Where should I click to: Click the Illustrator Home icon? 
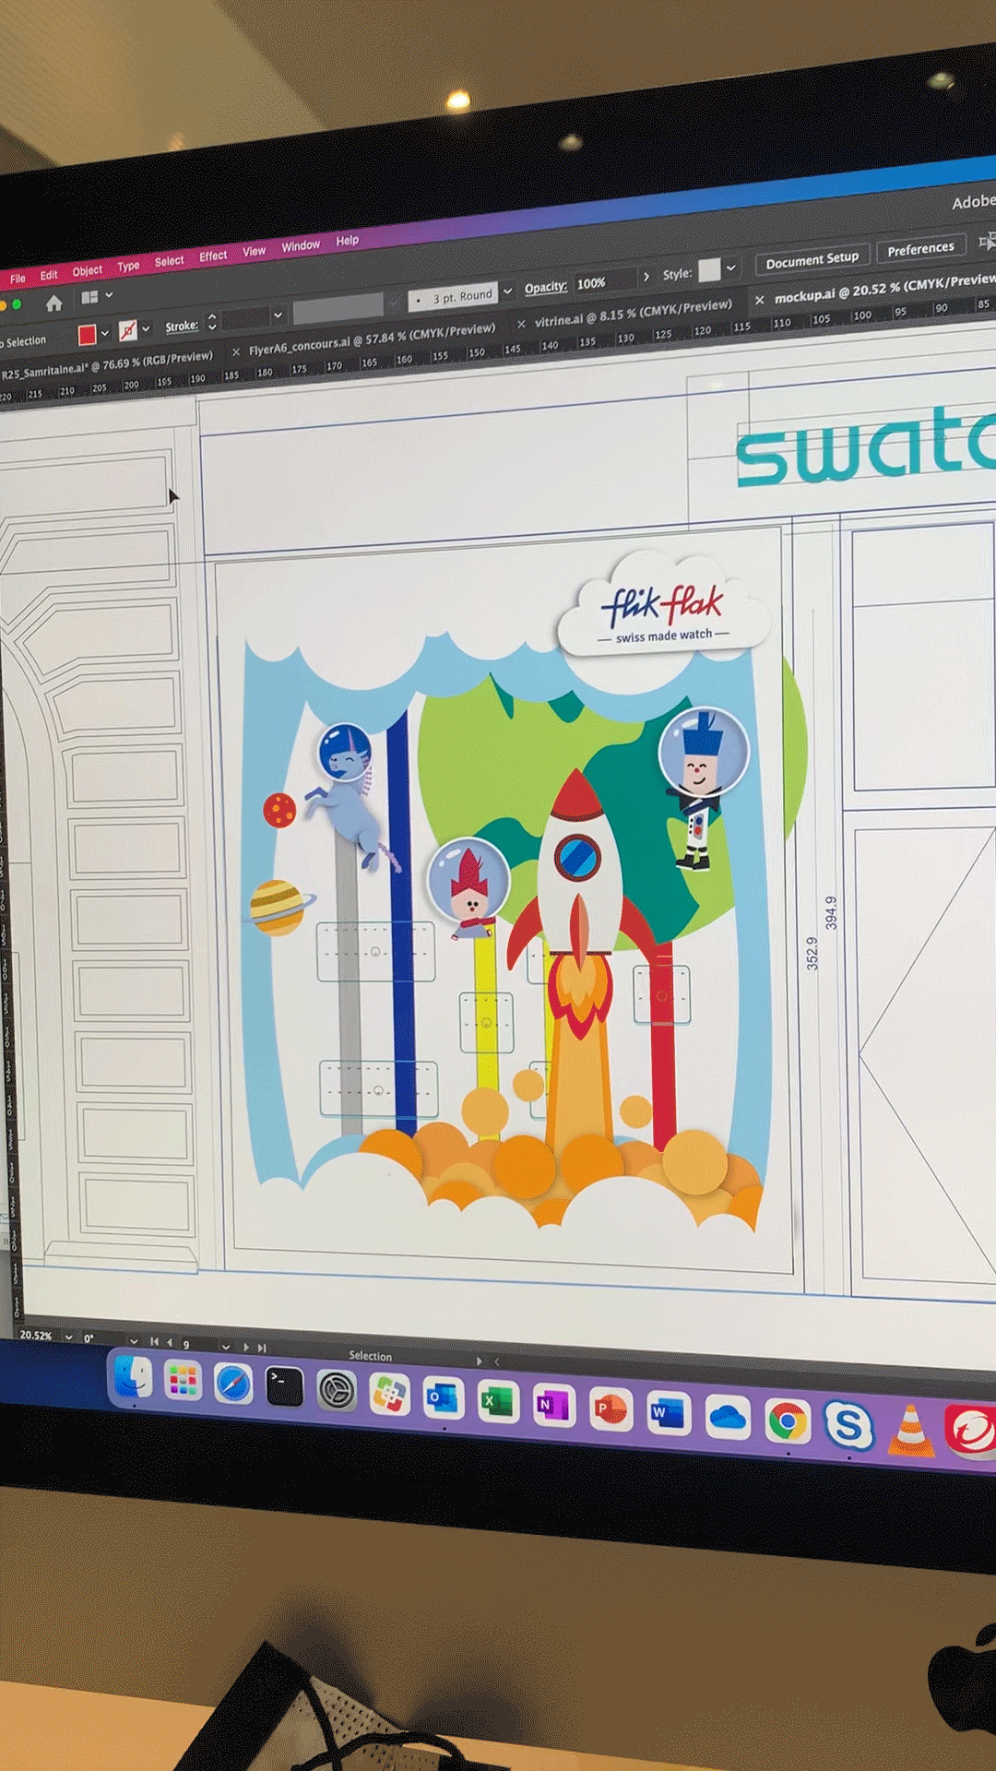point(53,303)
